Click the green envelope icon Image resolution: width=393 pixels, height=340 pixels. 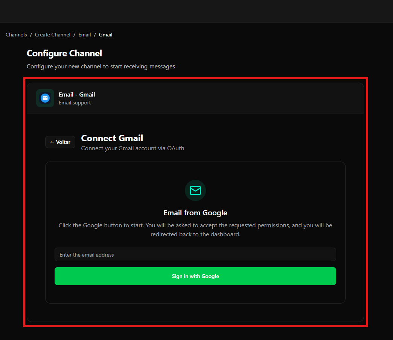click(x=195, y=190)
